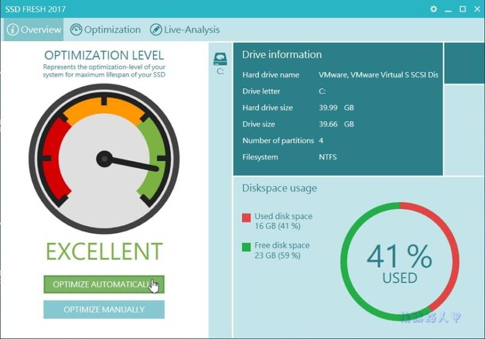This screenshot has width=485, height=339.
Task: Maximize the SSD Fresh window
Action: [x=463, y=9]
